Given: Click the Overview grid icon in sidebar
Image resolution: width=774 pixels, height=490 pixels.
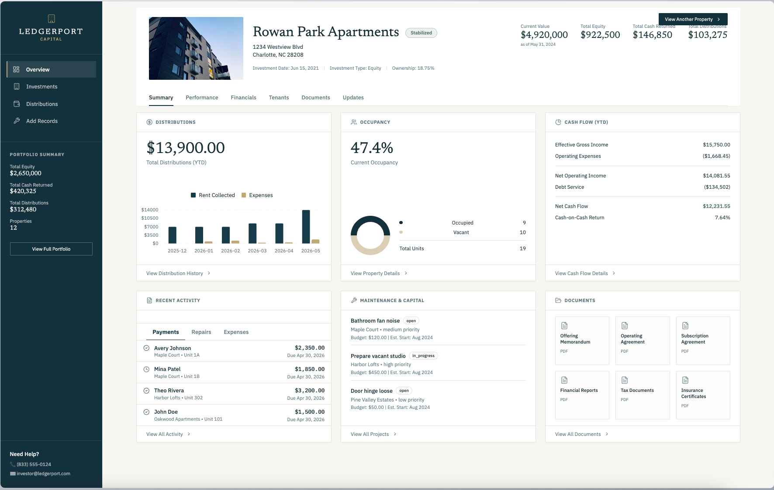Looking at the screenshot, I should pos(16,69).
